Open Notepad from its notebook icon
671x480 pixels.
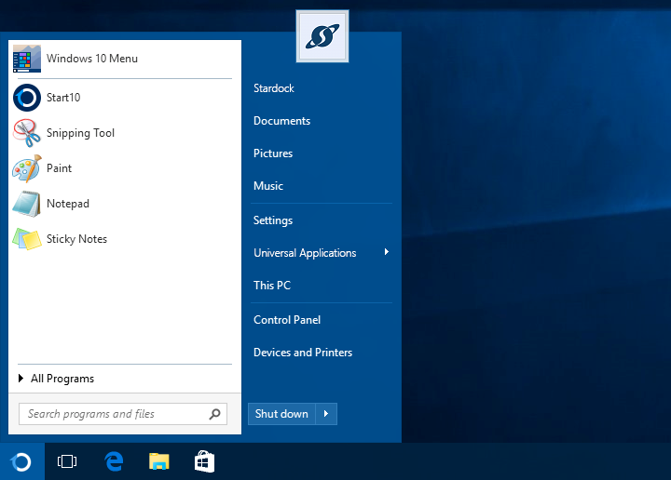tap(26, 204)
